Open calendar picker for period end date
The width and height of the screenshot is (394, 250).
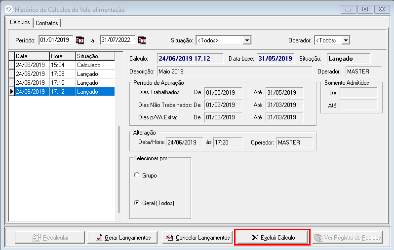[142, 40]
